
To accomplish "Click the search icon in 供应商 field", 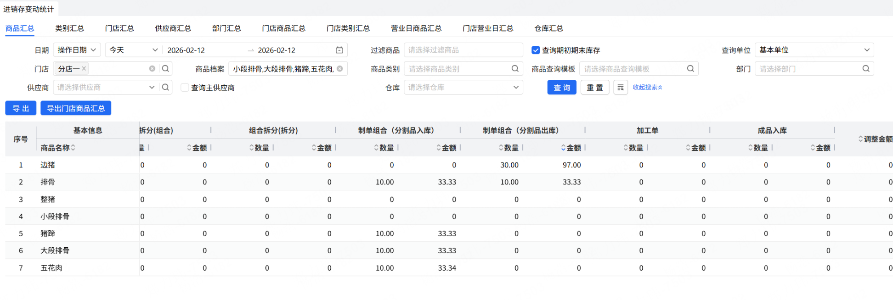I will coord(166,87).
